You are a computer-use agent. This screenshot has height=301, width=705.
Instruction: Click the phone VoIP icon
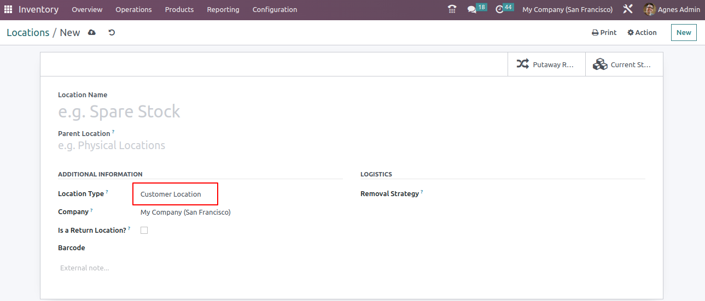coord(452,9)
